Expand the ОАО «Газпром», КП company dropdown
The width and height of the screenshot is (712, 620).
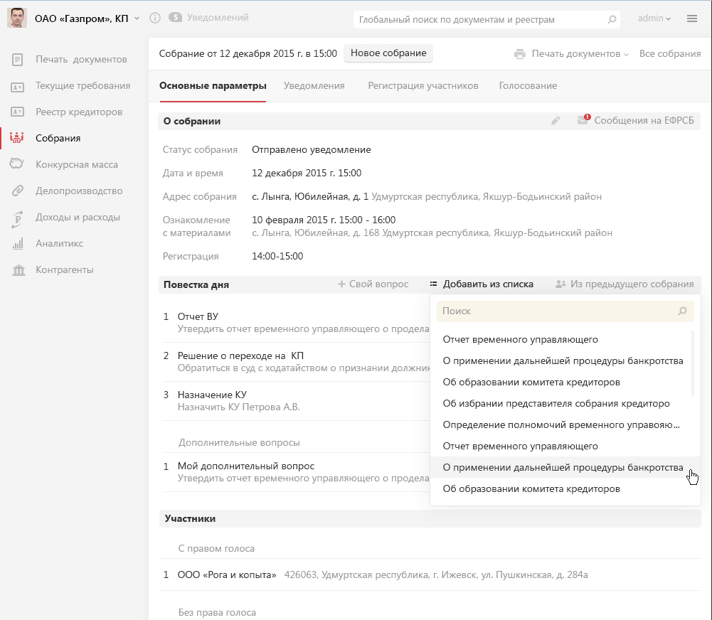coord(137,18)
